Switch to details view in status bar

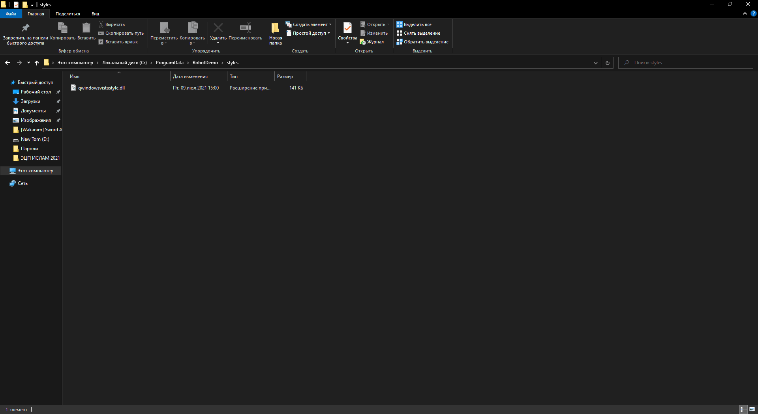point(742,409)
